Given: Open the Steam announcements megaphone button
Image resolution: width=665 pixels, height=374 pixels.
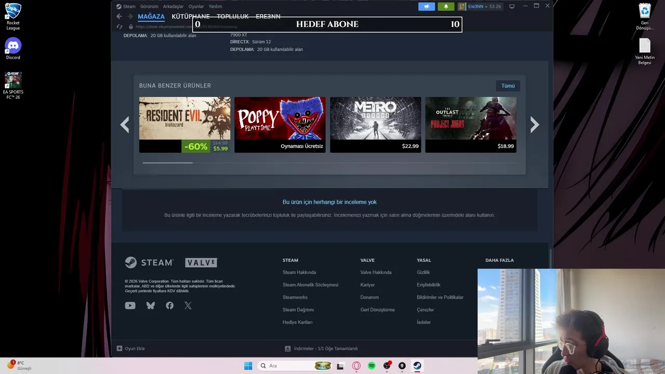Looking at the screenshot, I should click(427, 6).
